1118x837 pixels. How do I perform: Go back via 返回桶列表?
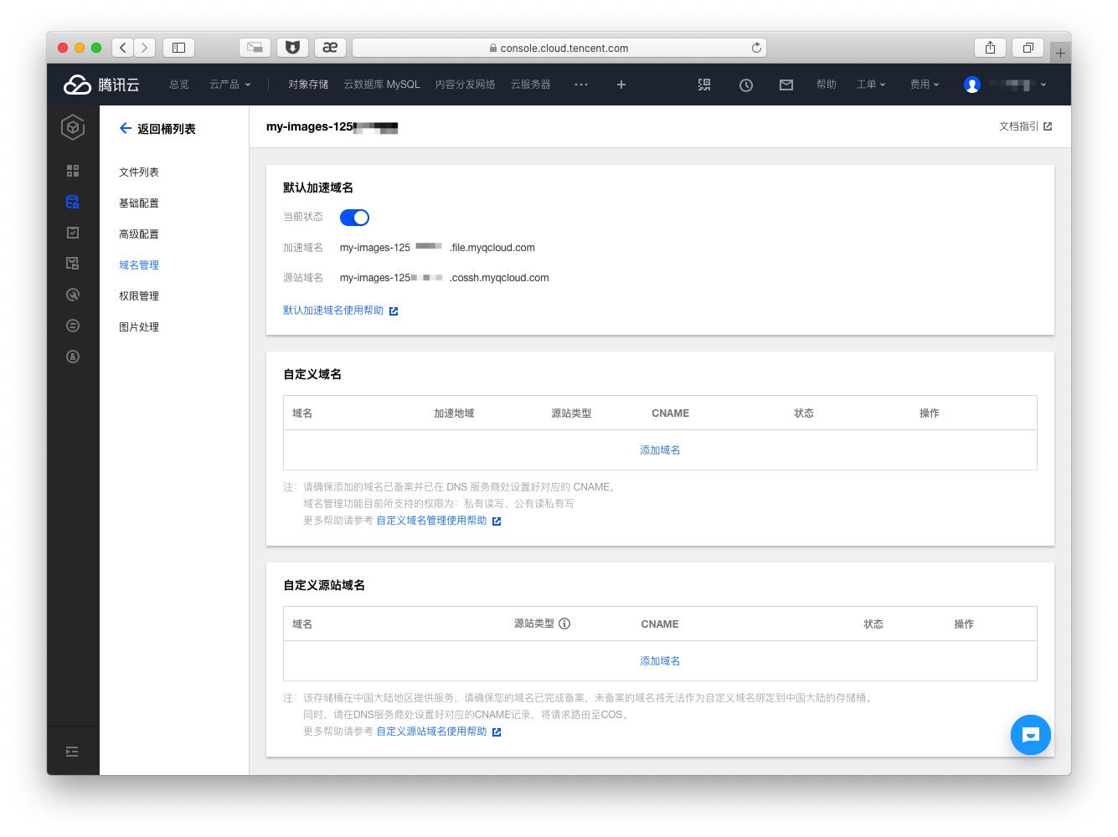[157, 129]
